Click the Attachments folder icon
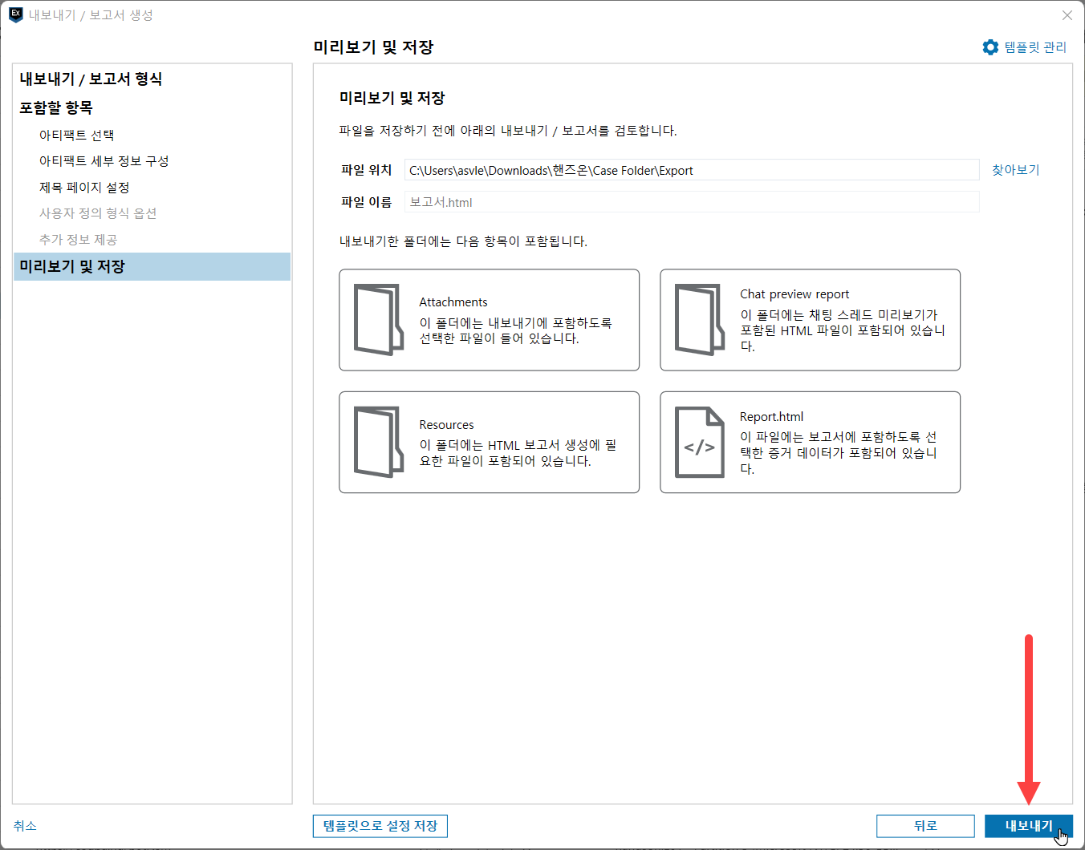1085x850 pixels. [379, 319]
